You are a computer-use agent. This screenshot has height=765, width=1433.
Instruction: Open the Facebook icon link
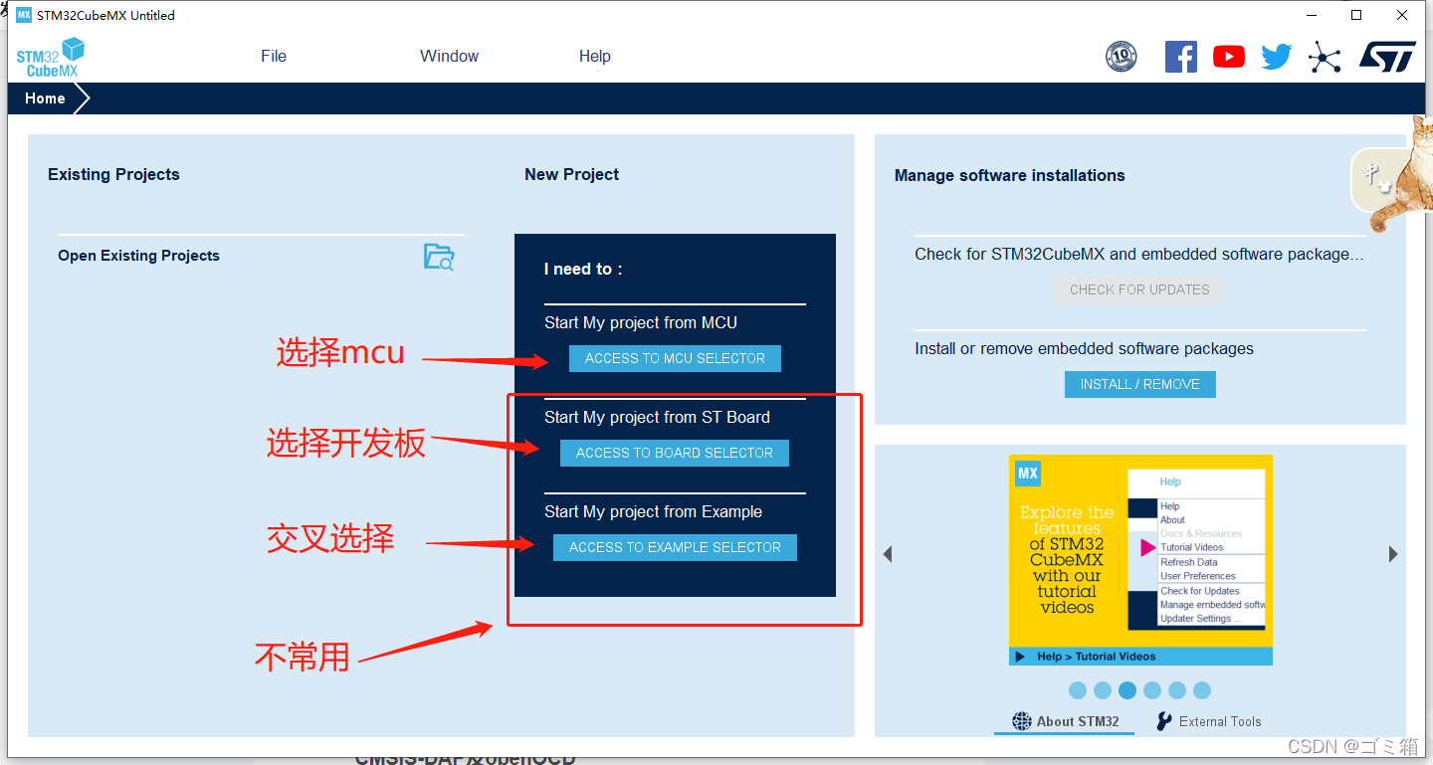1181,57
